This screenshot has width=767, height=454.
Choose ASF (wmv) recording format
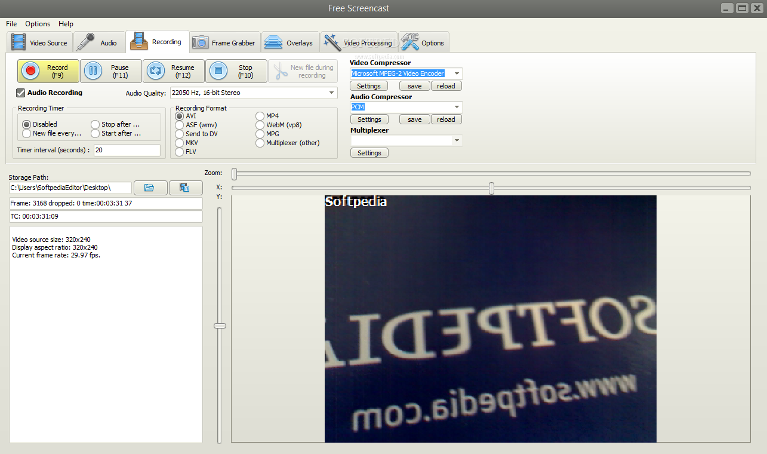click(180, 125)
